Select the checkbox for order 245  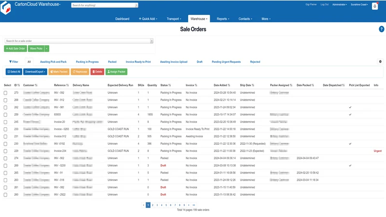coord(5,122)
